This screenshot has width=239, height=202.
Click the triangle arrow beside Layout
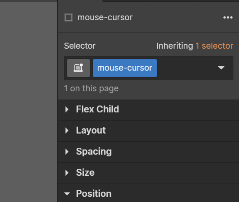tap(67, 131)
